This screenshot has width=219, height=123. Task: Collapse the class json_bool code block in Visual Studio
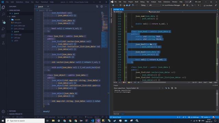coord(126,32)
